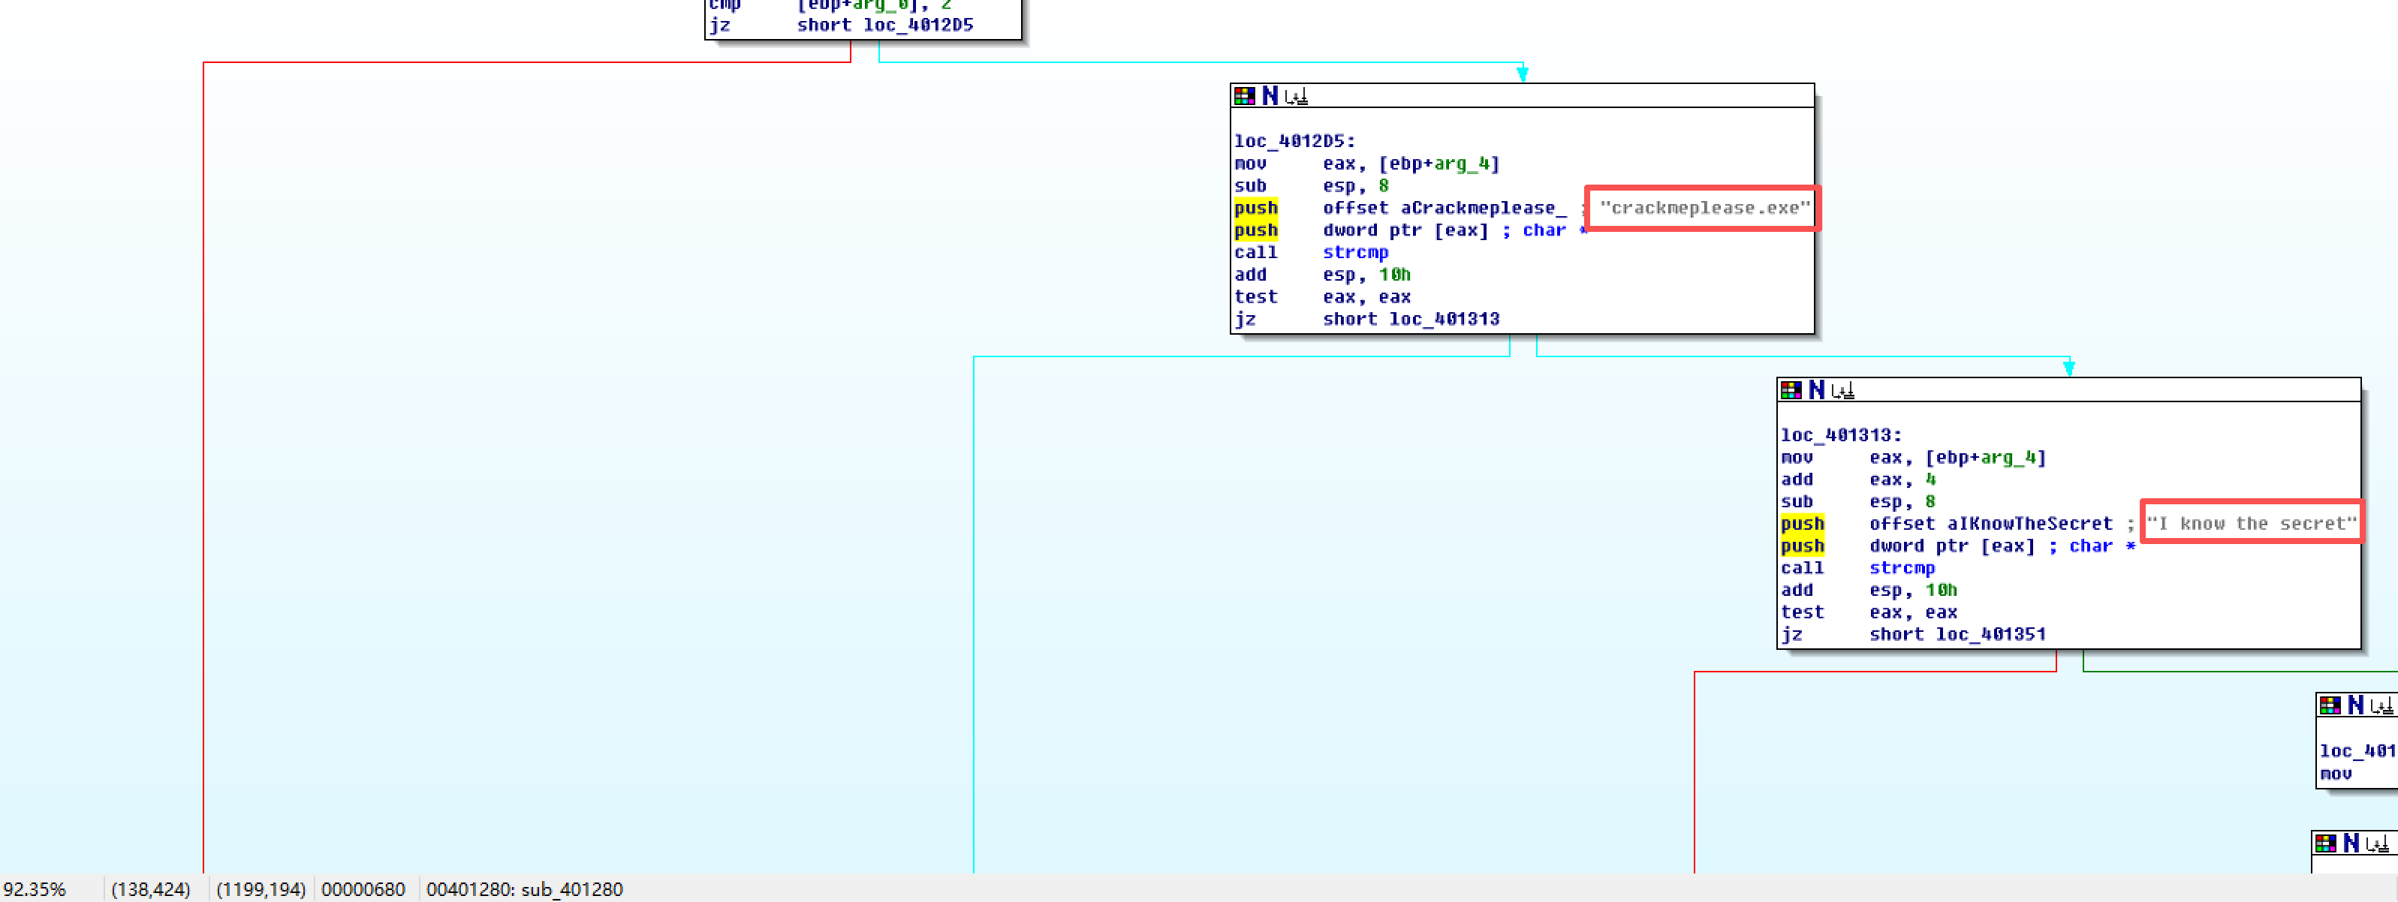2398x902 pixels.
Task: Select the "I know the secret" string comment
Action: click(2251, 523)
